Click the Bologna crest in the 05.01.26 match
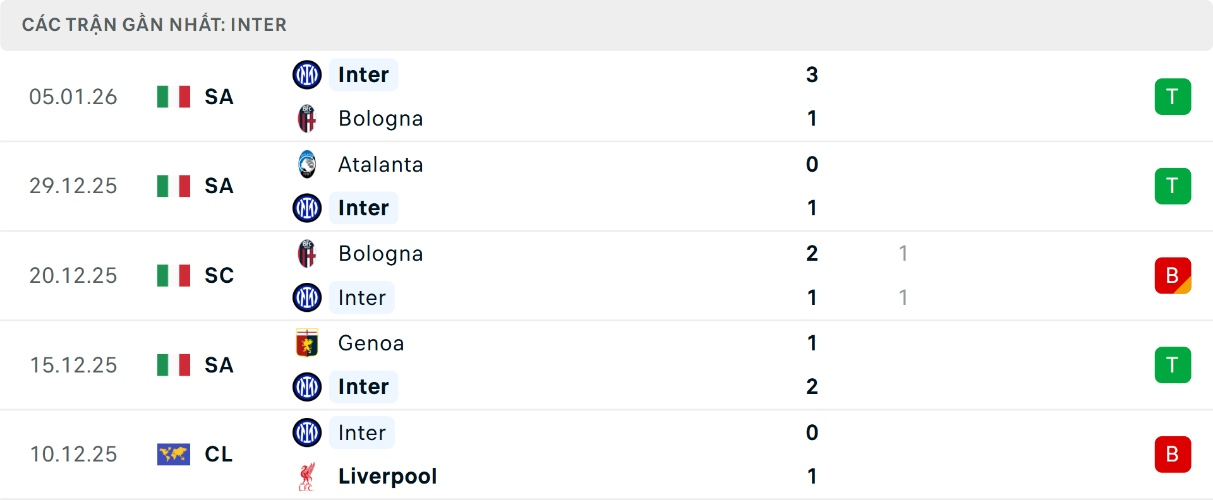The width and height of the screenshot is (1213, 500). pos(307,119)
